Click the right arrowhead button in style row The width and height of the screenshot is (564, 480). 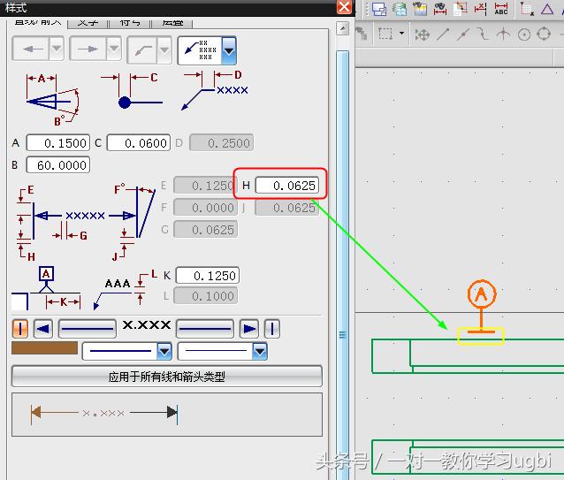click(x=250, y=329)
